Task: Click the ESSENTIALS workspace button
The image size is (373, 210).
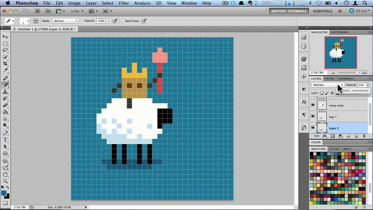Action: tap(322, 11)
